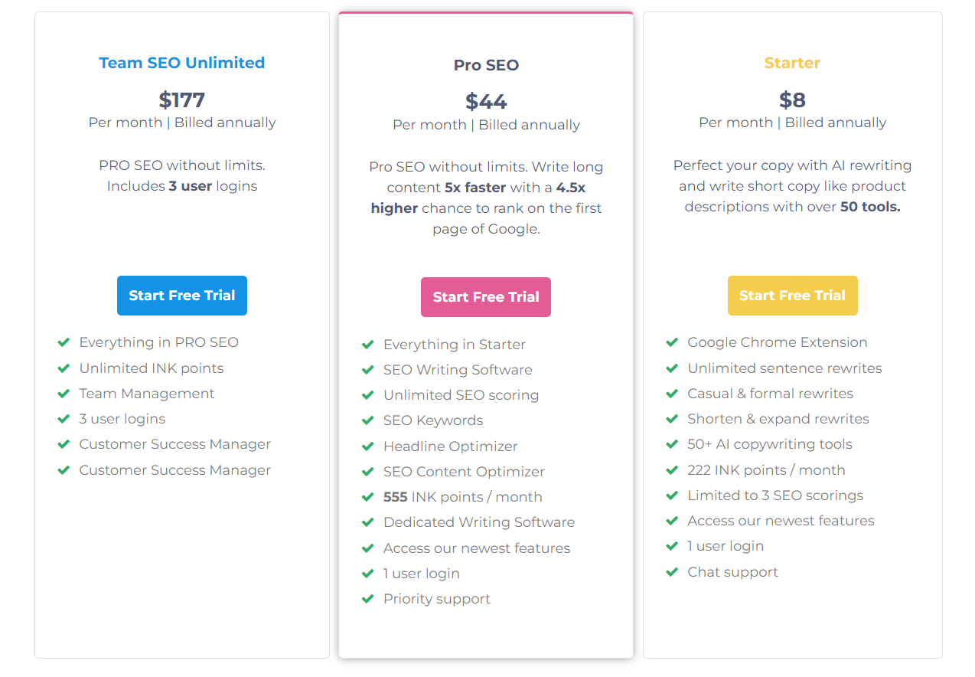The width and height of the screenshot is (975, 677).
Task: Click the yellow Start Free Trial button
Action: click(x=792, y=296)
